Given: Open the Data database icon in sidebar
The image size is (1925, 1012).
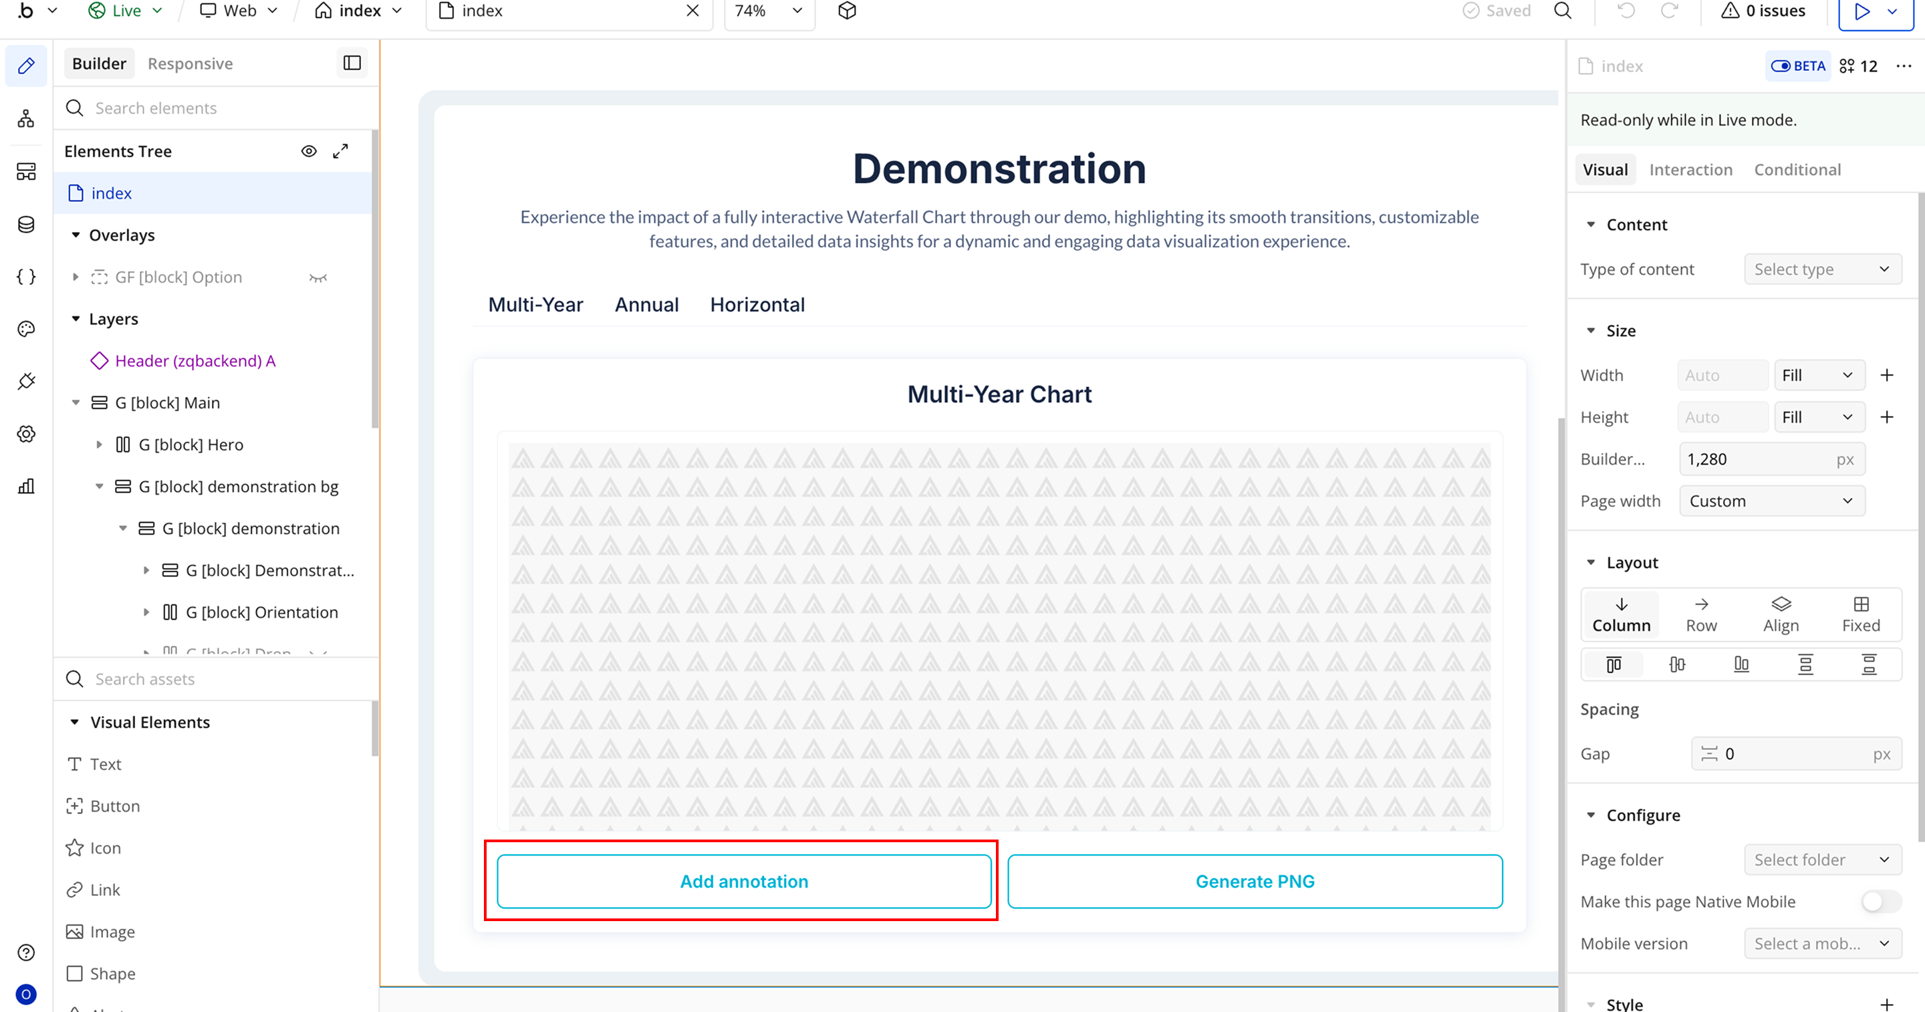Looking at the screenshot, I should click(26, 224).
